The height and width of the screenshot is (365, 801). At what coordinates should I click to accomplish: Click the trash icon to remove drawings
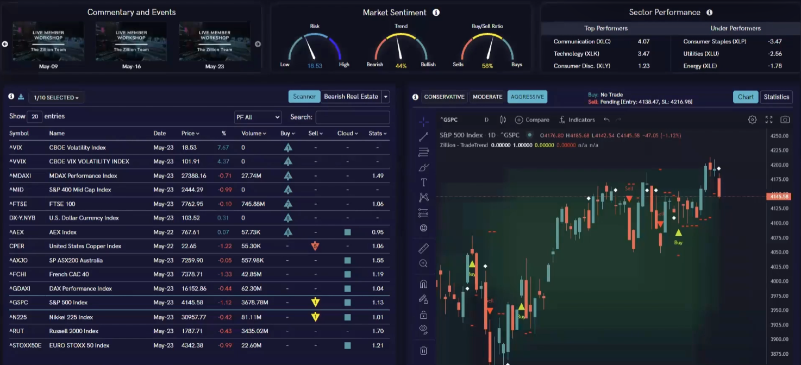[x=423, y=351]
